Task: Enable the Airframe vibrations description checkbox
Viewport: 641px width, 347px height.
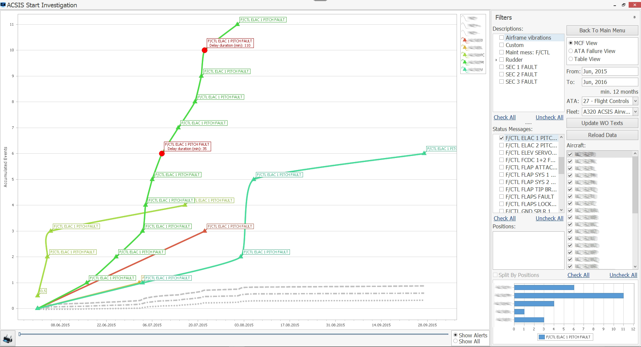Action: pos(501,38)
